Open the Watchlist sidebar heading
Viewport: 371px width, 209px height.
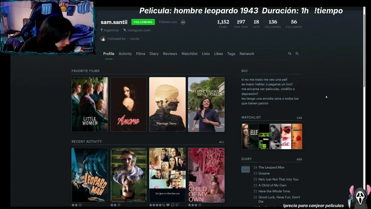pos(251,117)
